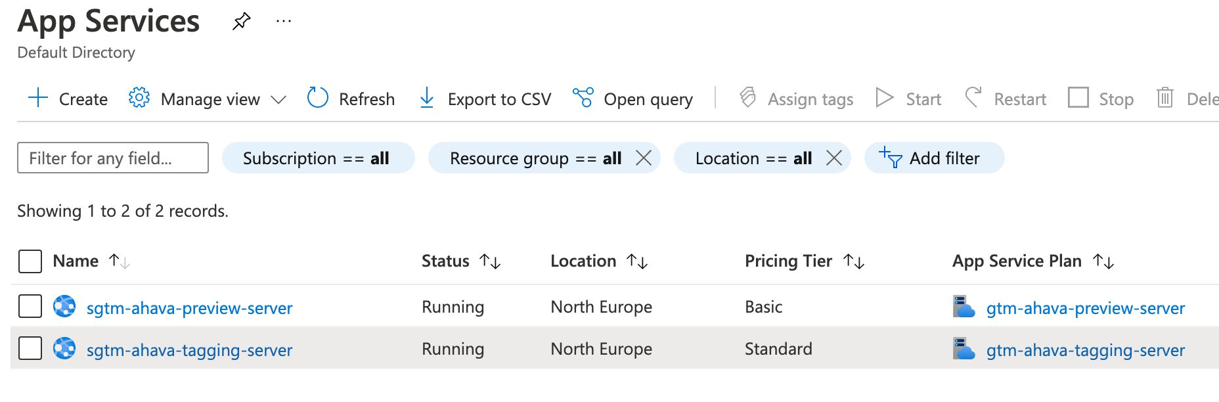Screen dimensions: 1219x402
Task: Sort by App Service Plan arrow icon
Action: pos(1103,261)
